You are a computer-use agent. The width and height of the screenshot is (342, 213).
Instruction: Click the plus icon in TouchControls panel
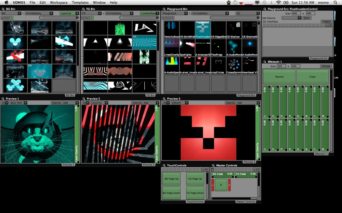(x=203, y=169)
